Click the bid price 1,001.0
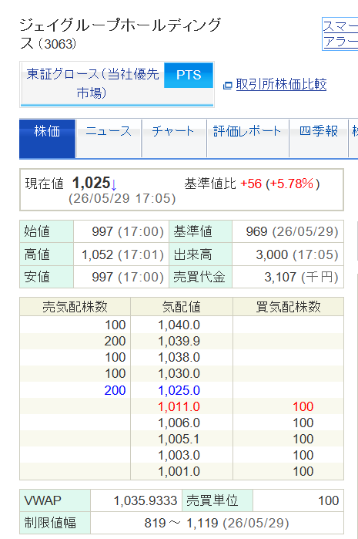This screenshot has height=539, width=358. (179, 471)
